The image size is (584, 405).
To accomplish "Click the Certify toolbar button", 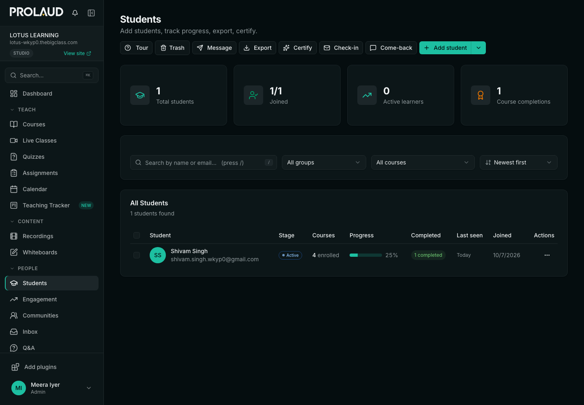I will point(298,48).
